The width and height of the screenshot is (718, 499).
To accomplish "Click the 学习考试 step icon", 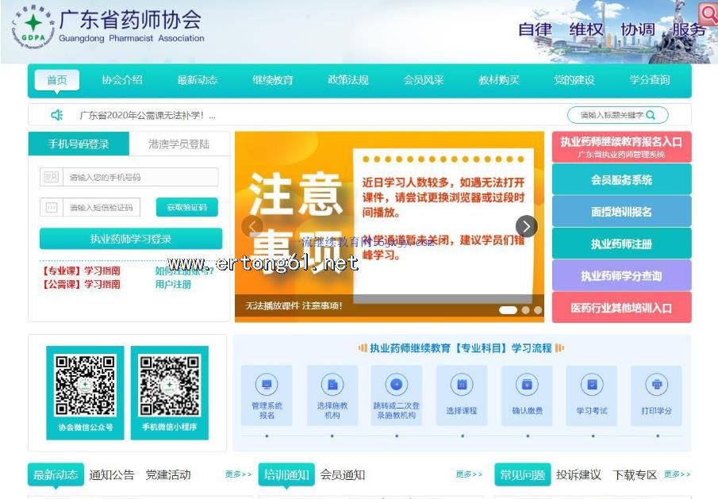I will pyautogui.click(x=592, y=385).
